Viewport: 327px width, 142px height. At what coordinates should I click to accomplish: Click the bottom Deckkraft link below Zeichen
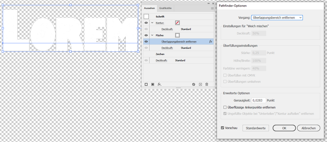[x=161, y=60]
